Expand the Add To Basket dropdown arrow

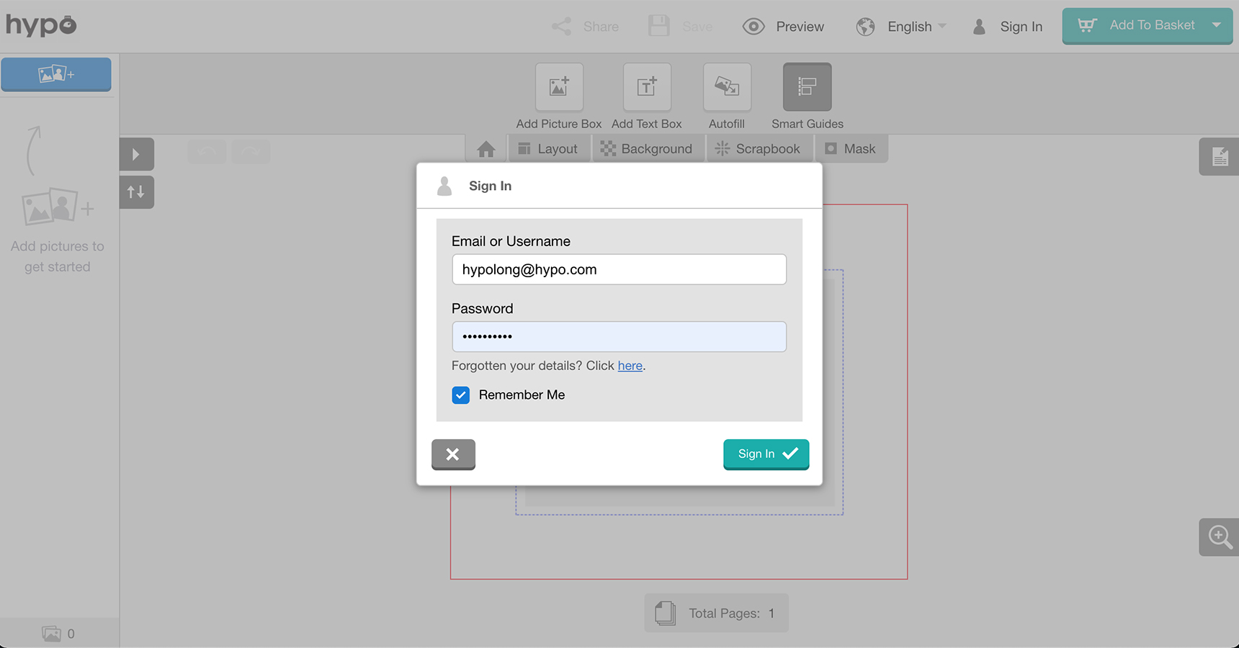[x=1217, y=25]
